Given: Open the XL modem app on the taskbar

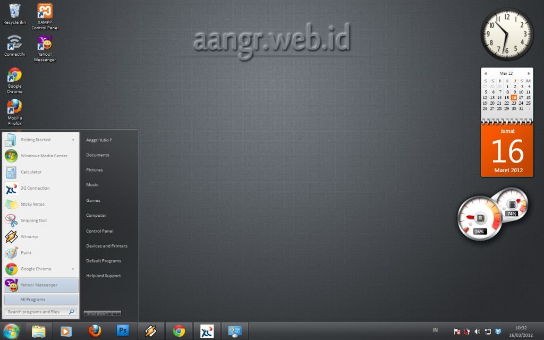Looking at the screenshot, I should [206, 330].
